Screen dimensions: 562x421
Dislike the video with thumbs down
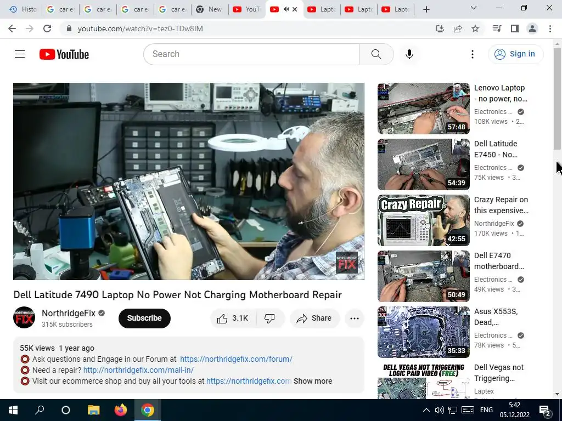pyautogui.click(x=269, y=318)
